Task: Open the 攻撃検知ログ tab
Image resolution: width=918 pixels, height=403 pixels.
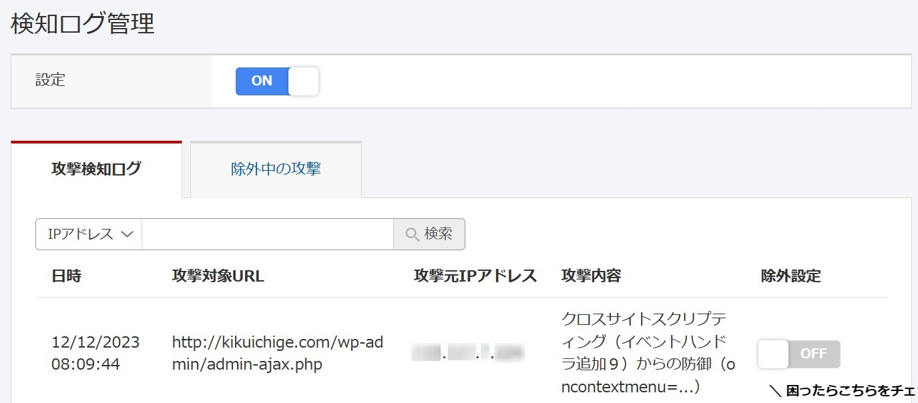Action: (x=96, y=169)
